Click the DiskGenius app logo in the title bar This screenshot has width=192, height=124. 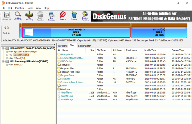(3, 3)
